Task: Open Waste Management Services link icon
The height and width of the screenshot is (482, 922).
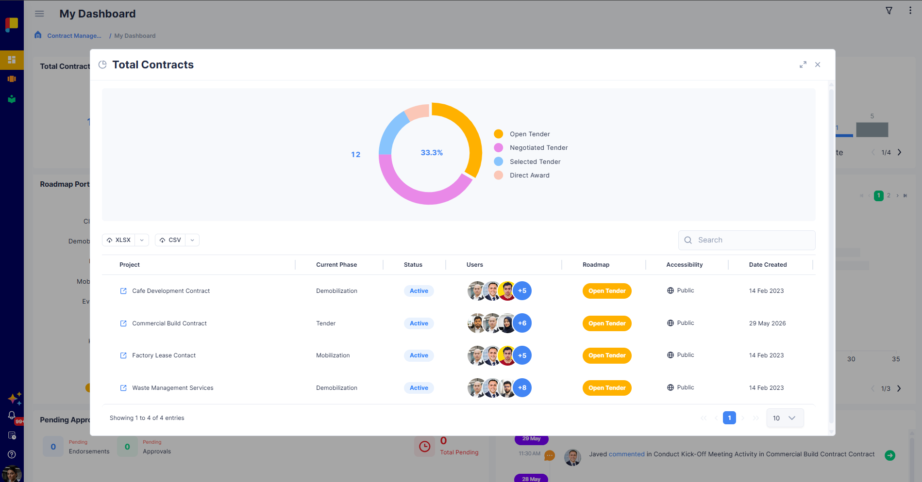Action: pos(123,388)
